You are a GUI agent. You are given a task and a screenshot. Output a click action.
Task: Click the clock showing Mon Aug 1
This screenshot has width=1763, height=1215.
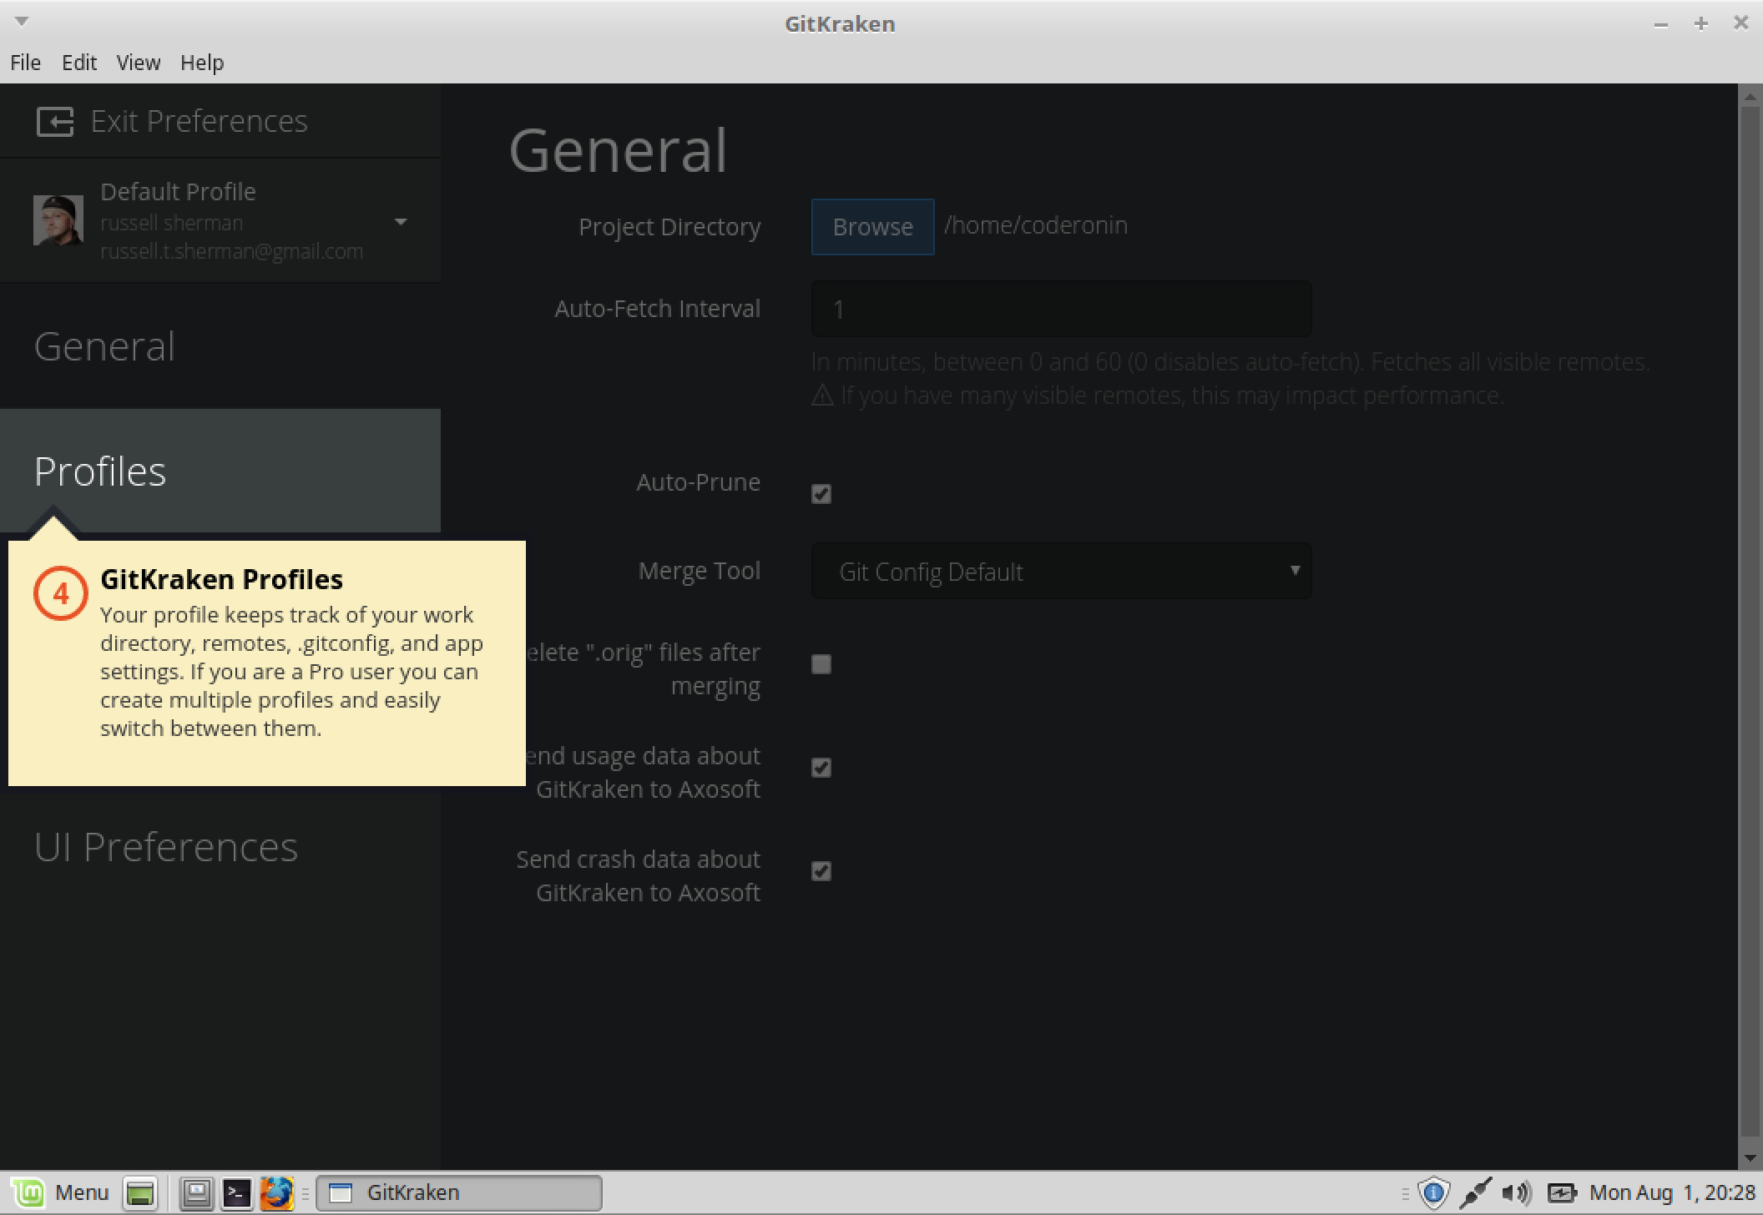[1672, 1192]
